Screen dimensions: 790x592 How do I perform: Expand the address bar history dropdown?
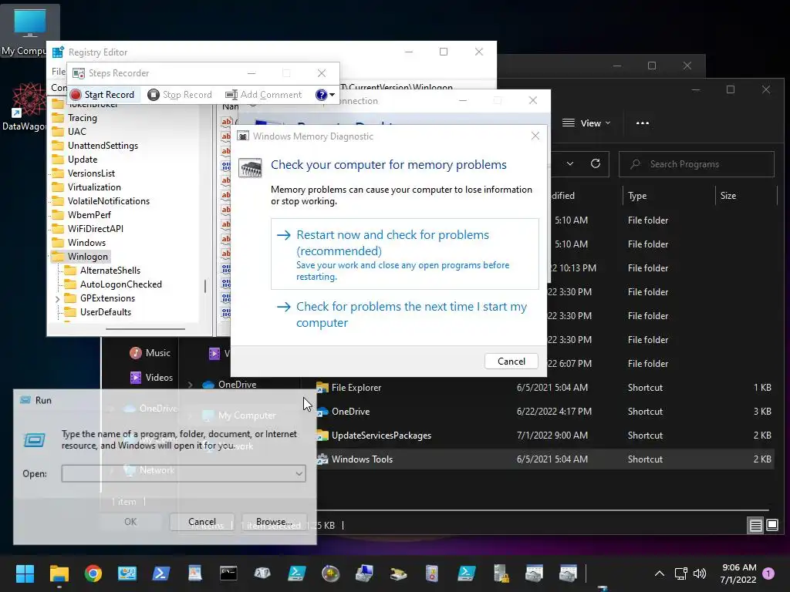point(570,163)
